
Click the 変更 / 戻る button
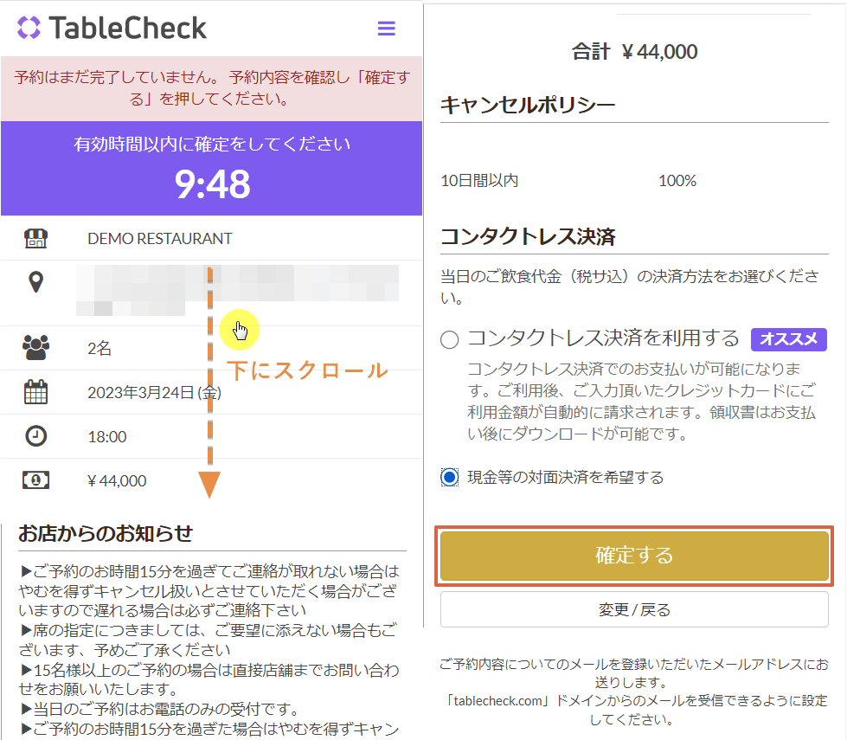coord(634,610)
